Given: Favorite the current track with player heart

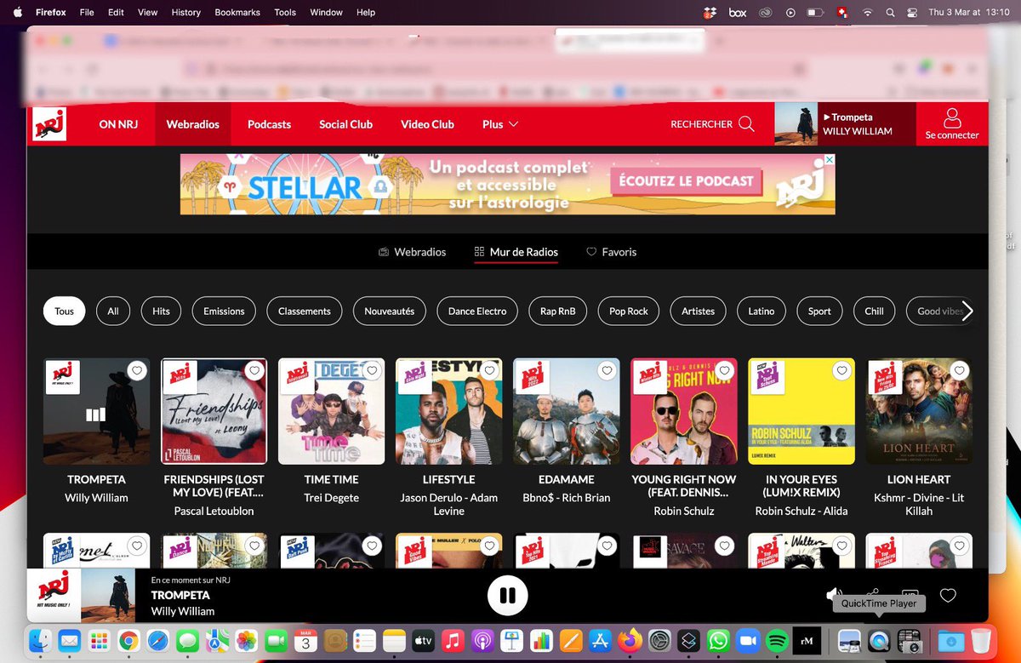Looking at the screenshot, I should click(x=948, y=596).
